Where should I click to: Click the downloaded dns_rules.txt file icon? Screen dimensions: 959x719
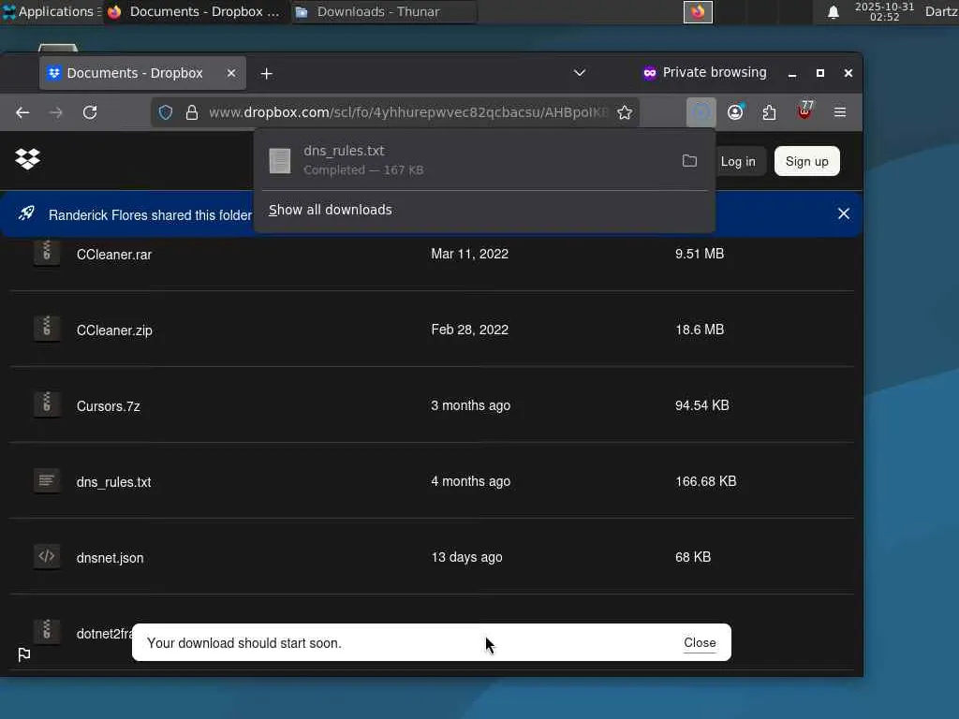pyautogui.click(x=280, y=161)
